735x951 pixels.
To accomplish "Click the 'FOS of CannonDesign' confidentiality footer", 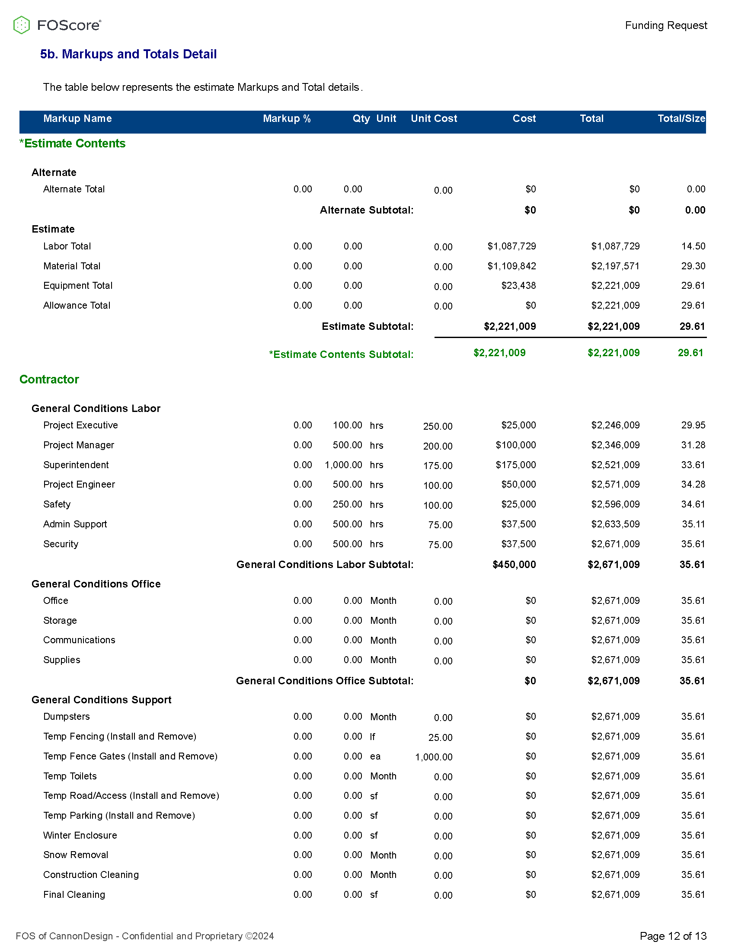I will pyautogui.click(x=144, y=936).
